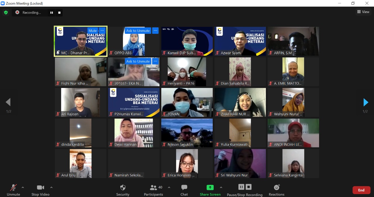Select the Azwar Syam video tile

240,41
